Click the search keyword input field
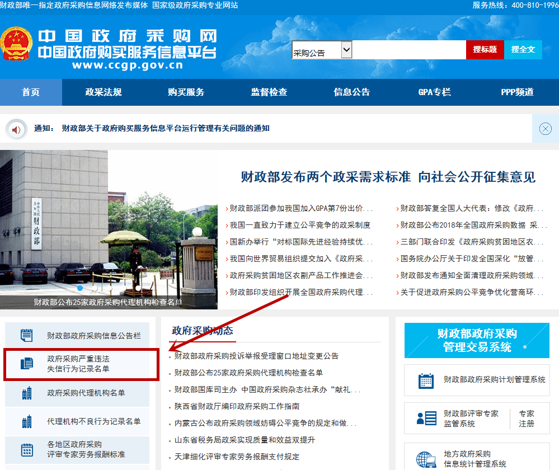This screenshot has width=559, height=470. [409, 50]
